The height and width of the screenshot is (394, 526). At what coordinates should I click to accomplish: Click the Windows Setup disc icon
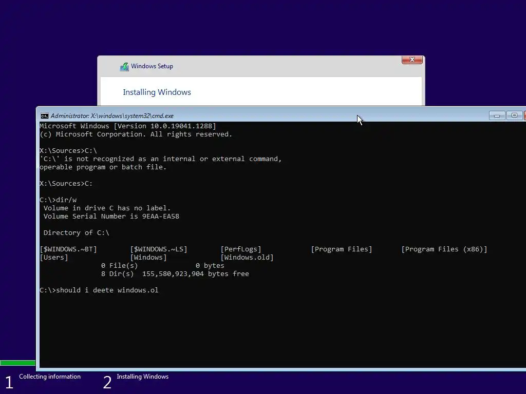[124, 67]
